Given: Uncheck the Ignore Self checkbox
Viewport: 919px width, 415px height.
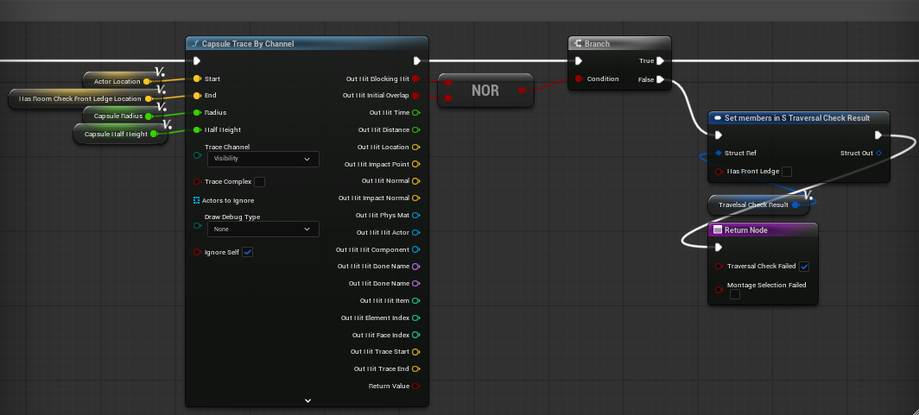Looking at the screenshot, I should [247, 252].
